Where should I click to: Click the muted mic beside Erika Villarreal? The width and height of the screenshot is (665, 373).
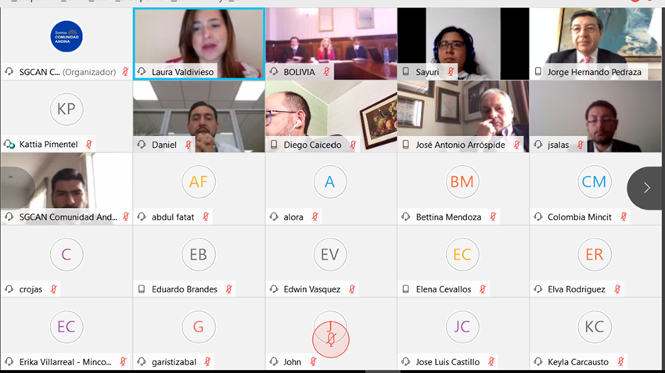[123, 361]
